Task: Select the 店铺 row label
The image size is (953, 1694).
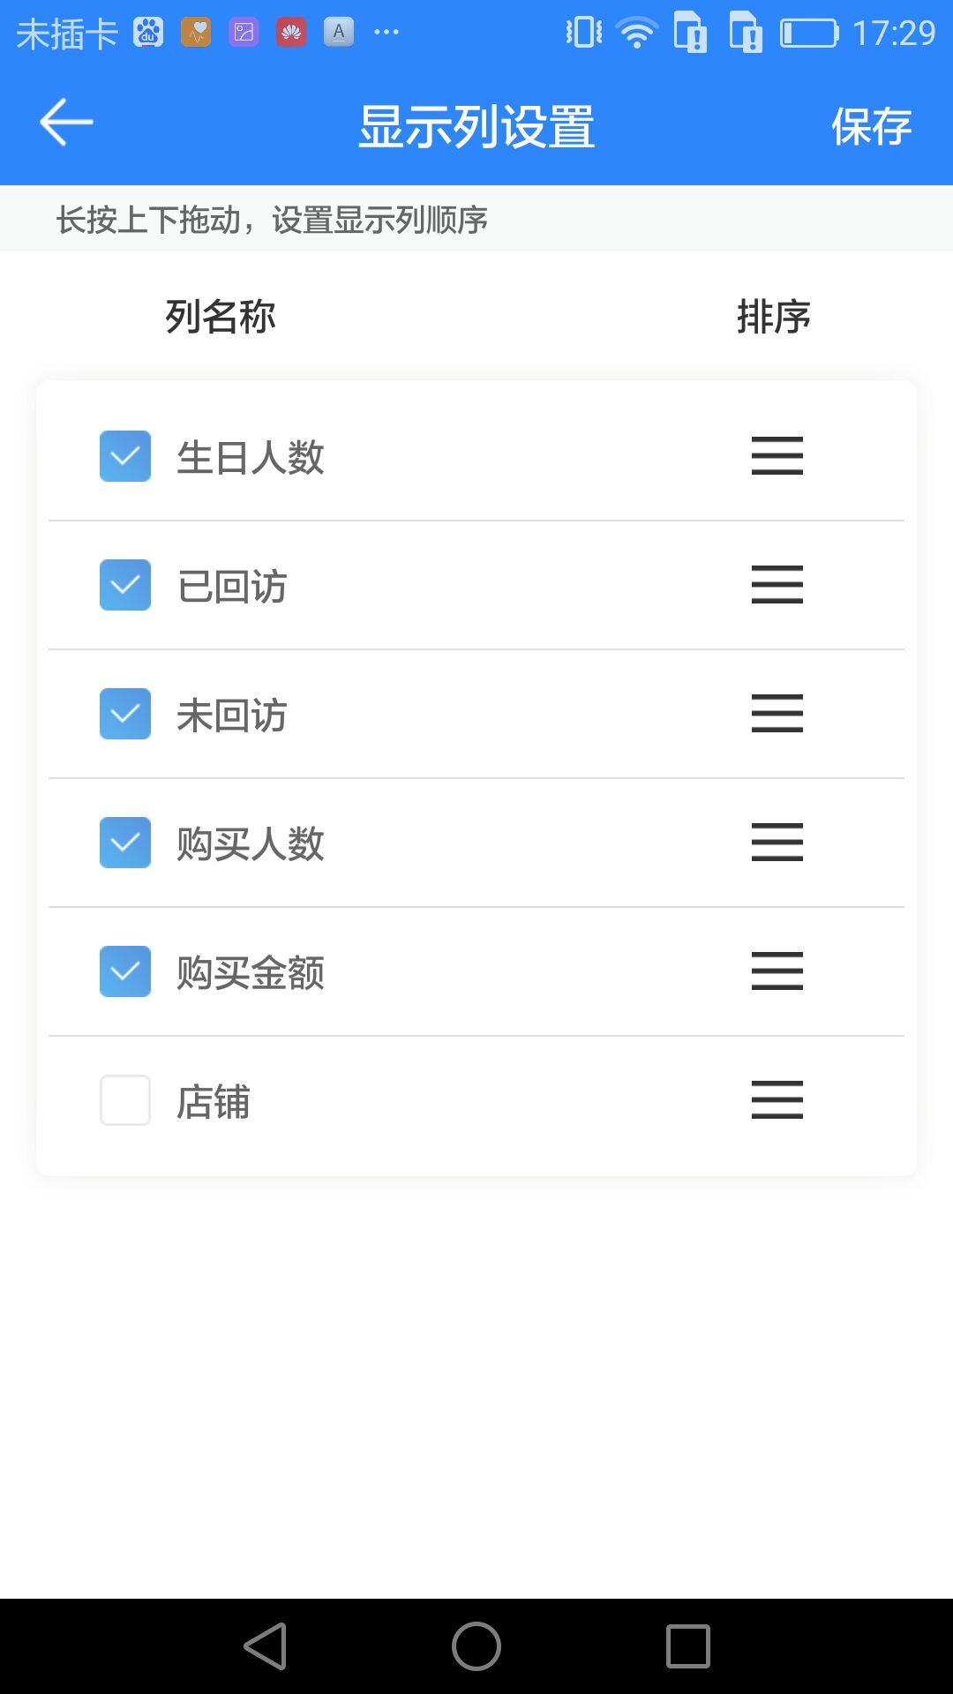Action: (214, 1102)
